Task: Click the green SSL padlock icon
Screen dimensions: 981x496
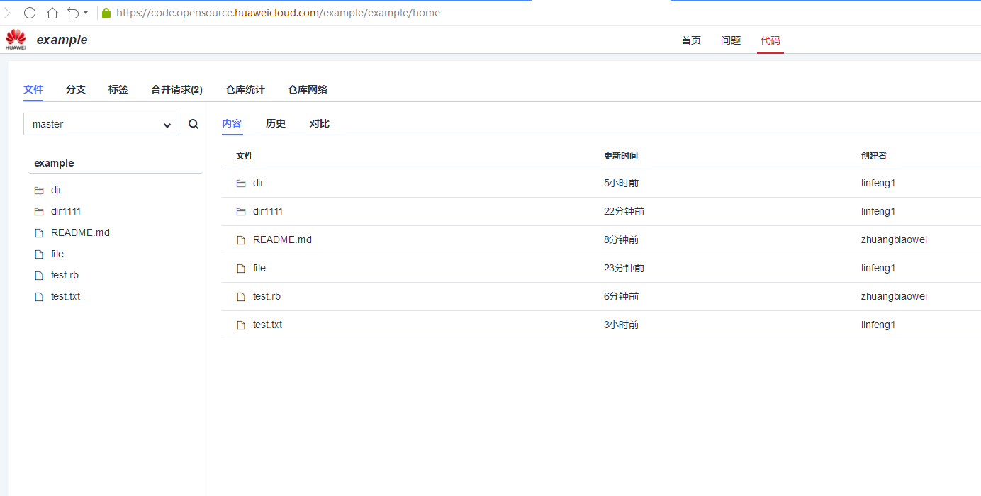Action: click(x=106, y=13)
